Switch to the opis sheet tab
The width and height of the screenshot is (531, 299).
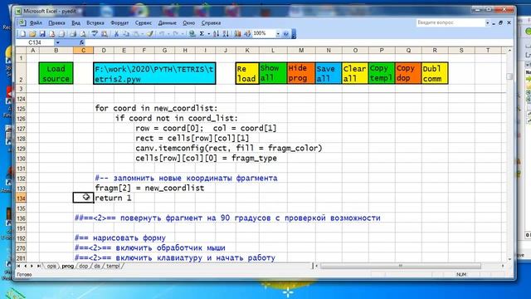pos(51,266)
